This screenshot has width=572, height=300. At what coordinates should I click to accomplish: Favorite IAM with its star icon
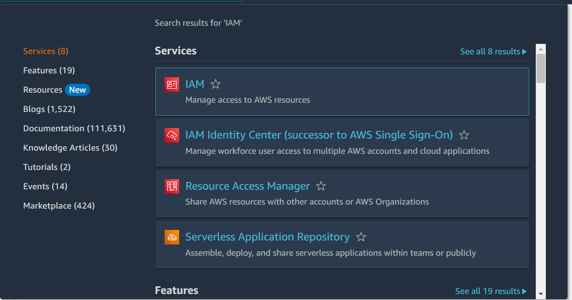(x=216, y=84)
